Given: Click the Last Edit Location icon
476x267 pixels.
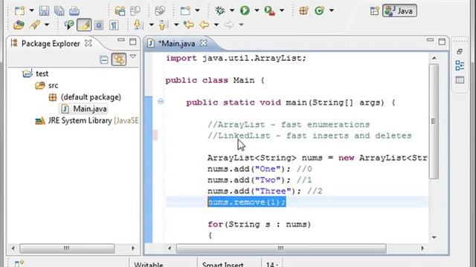Looking at the screenshot, I should tap(188, 24).
